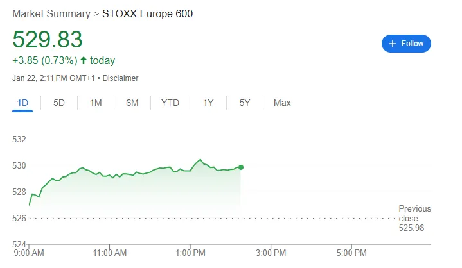
Task: Click the green up arrow beside today
Action: coord(84,61)
